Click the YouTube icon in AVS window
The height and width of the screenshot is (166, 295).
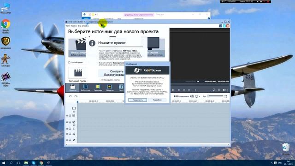[228, 26]
